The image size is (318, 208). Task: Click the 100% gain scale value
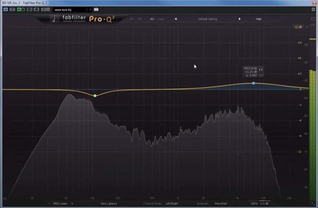254,204
